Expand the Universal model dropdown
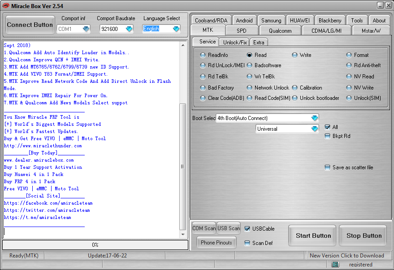Viewport: 394px width, 270px height. tap(315, 129)
